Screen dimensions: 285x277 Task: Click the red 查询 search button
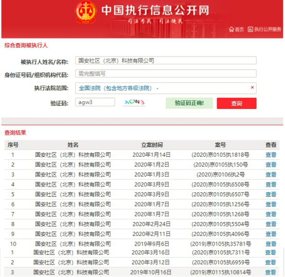point(237,103)
